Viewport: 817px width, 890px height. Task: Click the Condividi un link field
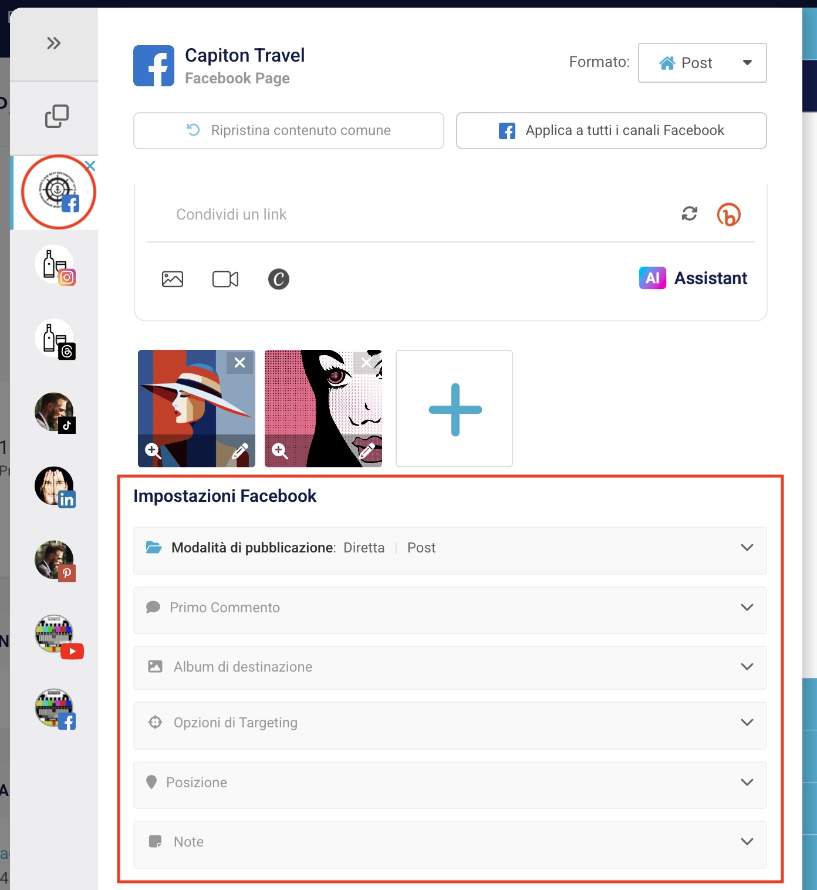coord(411,214)
